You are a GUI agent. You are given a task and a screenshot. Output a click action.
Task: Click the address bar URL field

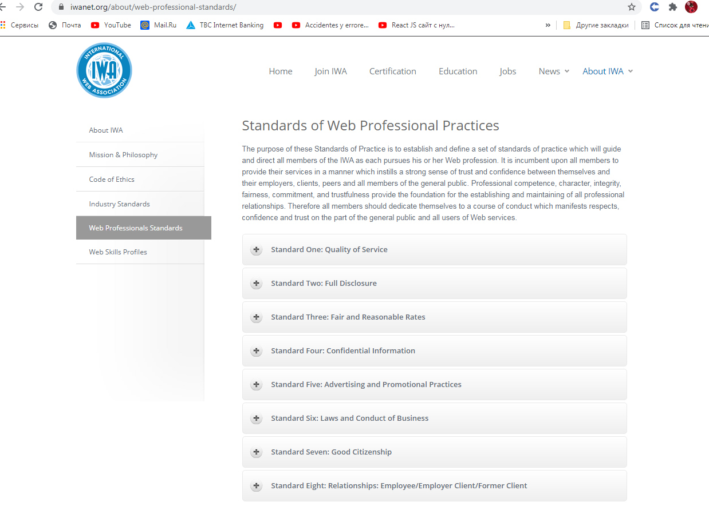click(344, 7)
